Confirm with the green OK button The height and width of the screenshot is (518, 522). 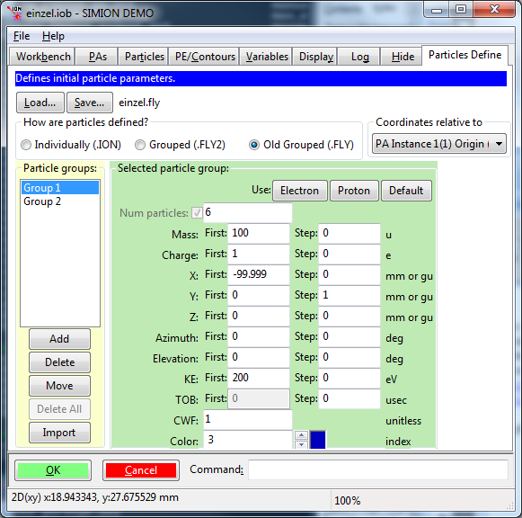point(53,470)
